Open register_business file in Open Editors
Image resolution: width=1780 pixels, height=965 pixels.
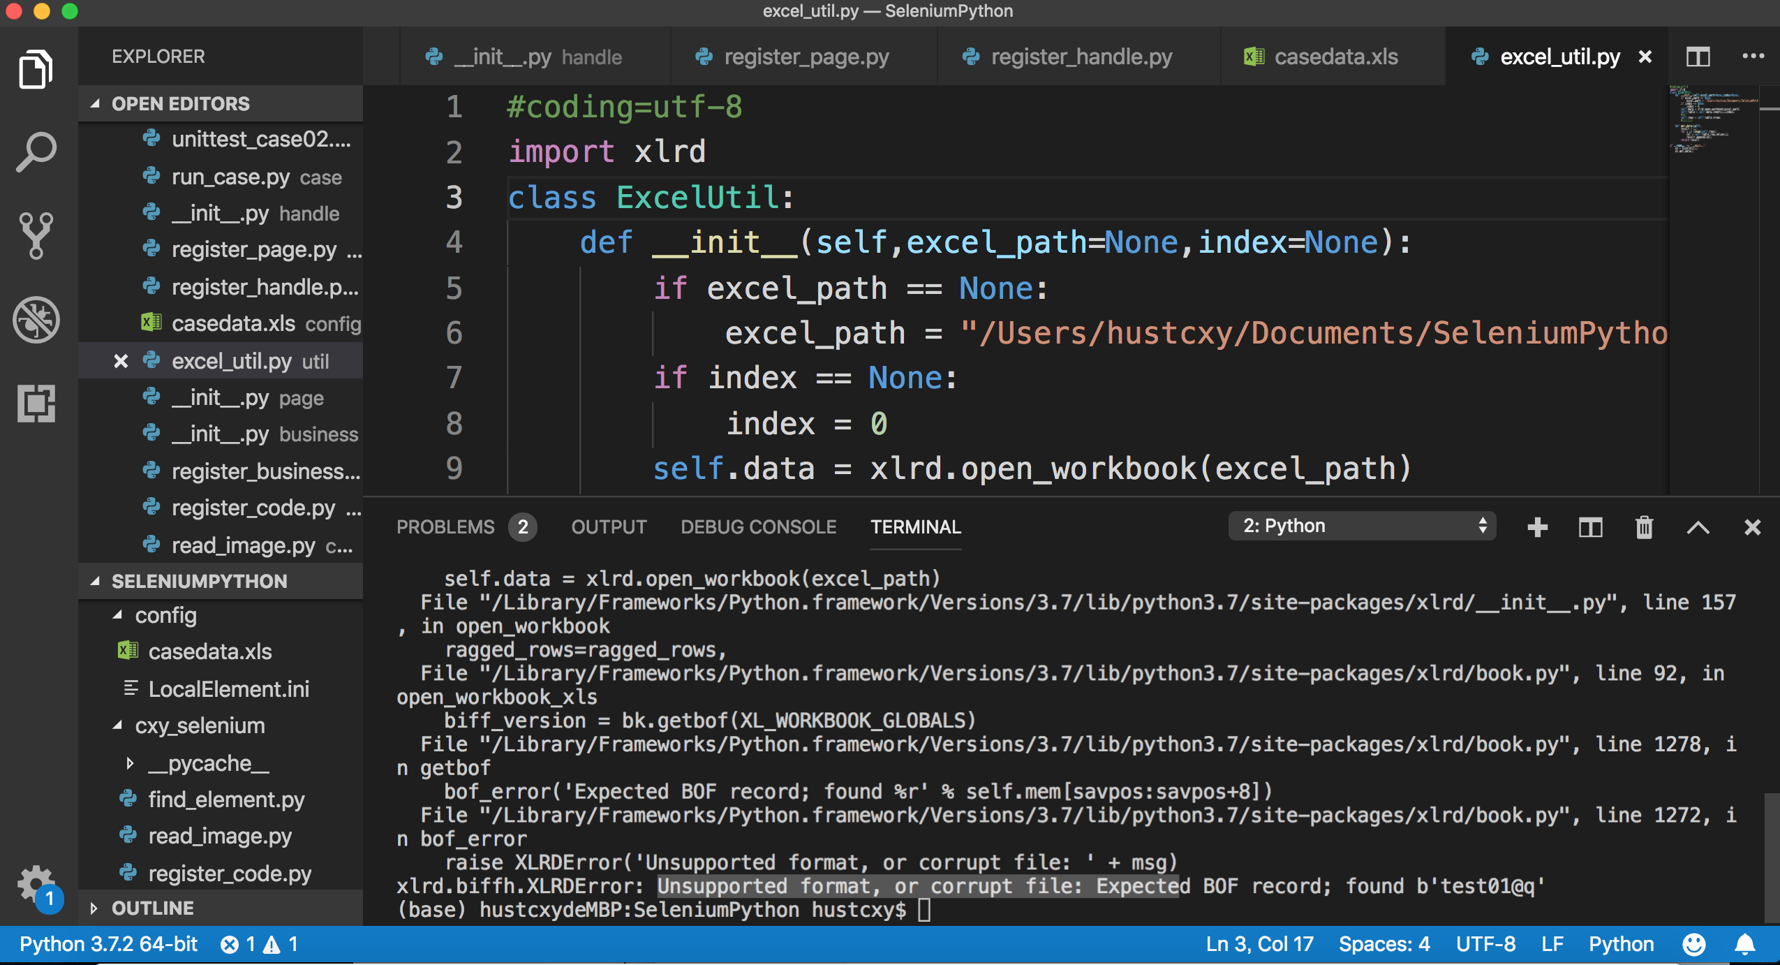point(221,471)
